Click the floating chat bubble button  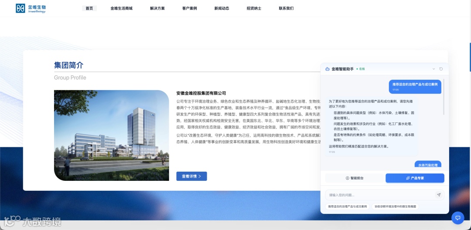point(458,218)
